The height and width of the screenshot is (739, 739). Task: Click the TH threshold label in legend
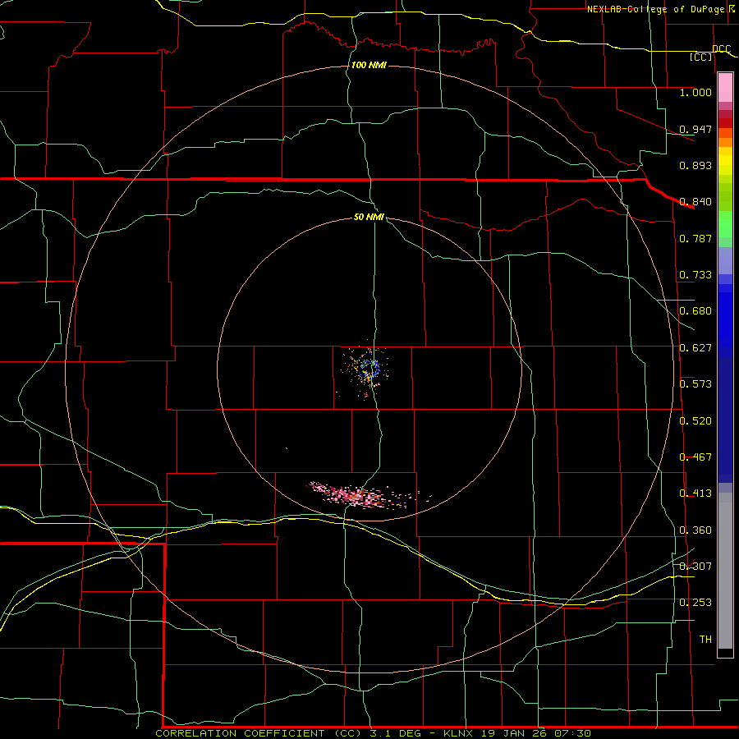(x=705, y=640)
